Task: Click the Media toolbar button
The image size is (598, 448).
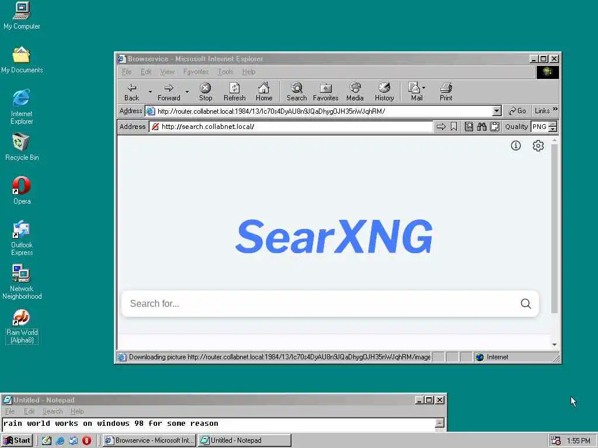Action: point(354,92)
